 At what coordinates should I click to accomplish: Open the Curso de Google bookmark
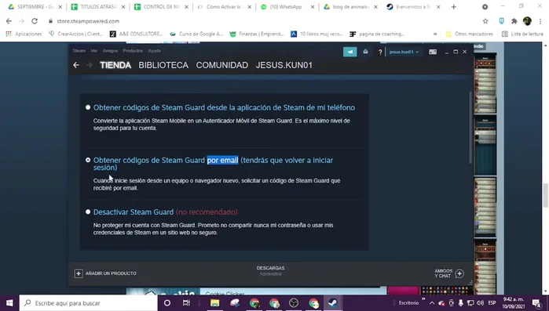click(x=196, y=34)
